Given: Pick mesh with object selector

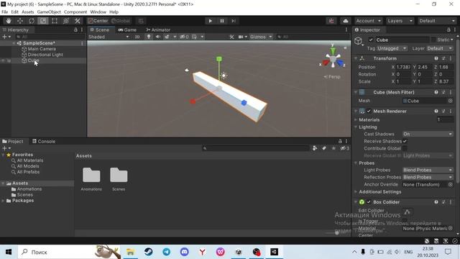Looking at the screenshot, I should click(451, 101).
